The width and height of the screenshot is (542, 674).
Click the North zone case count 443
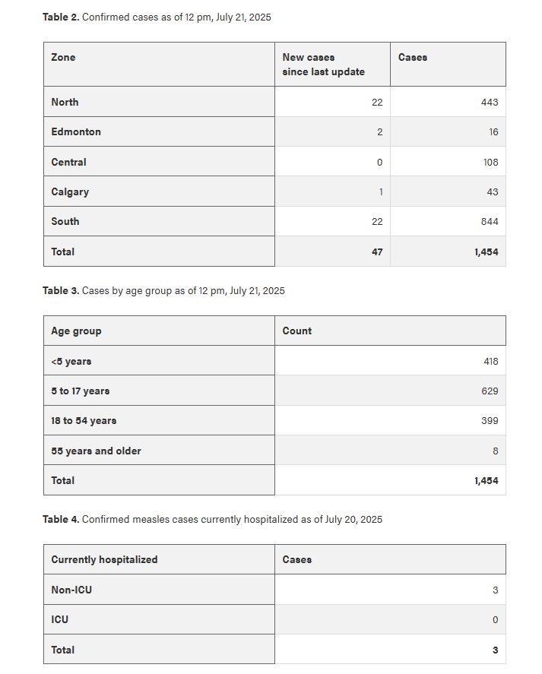(490, 102)
